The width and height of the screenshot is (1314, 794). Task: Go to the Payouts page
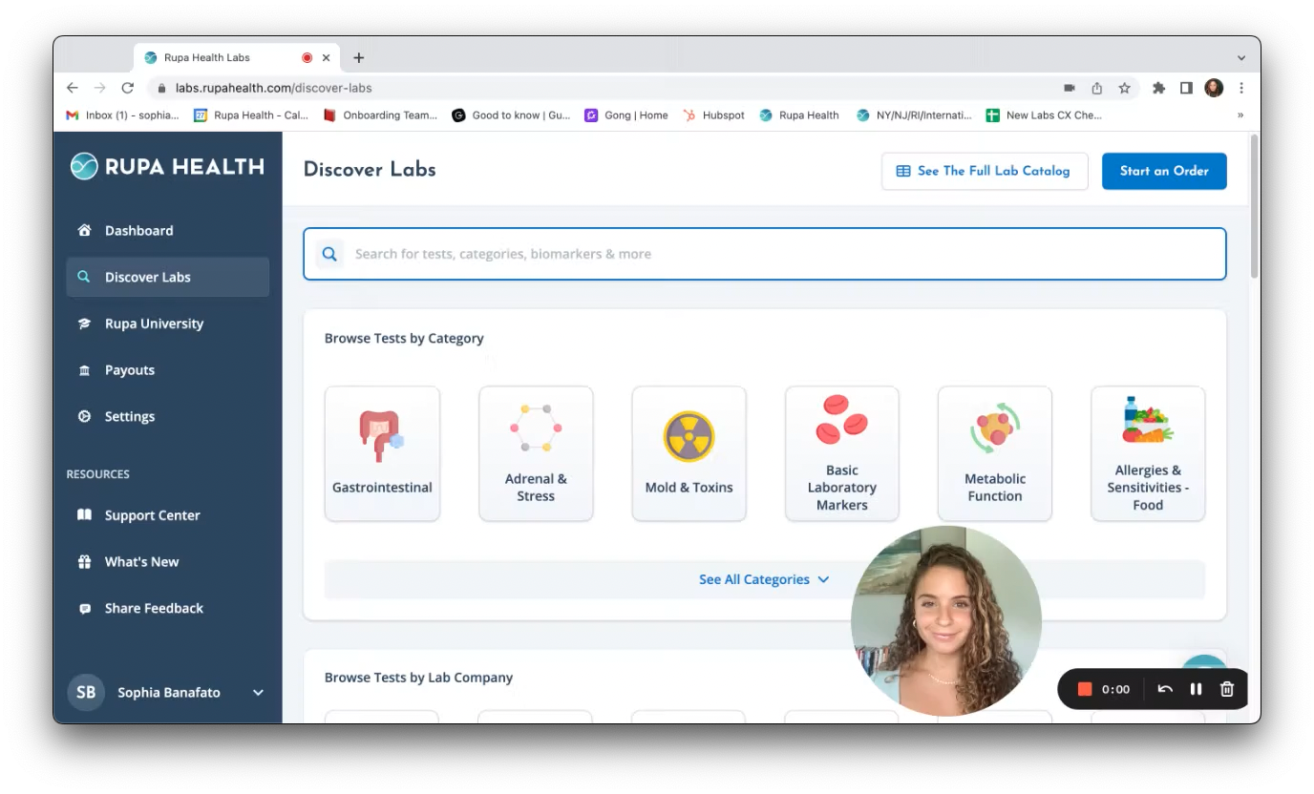coord(130,369)
